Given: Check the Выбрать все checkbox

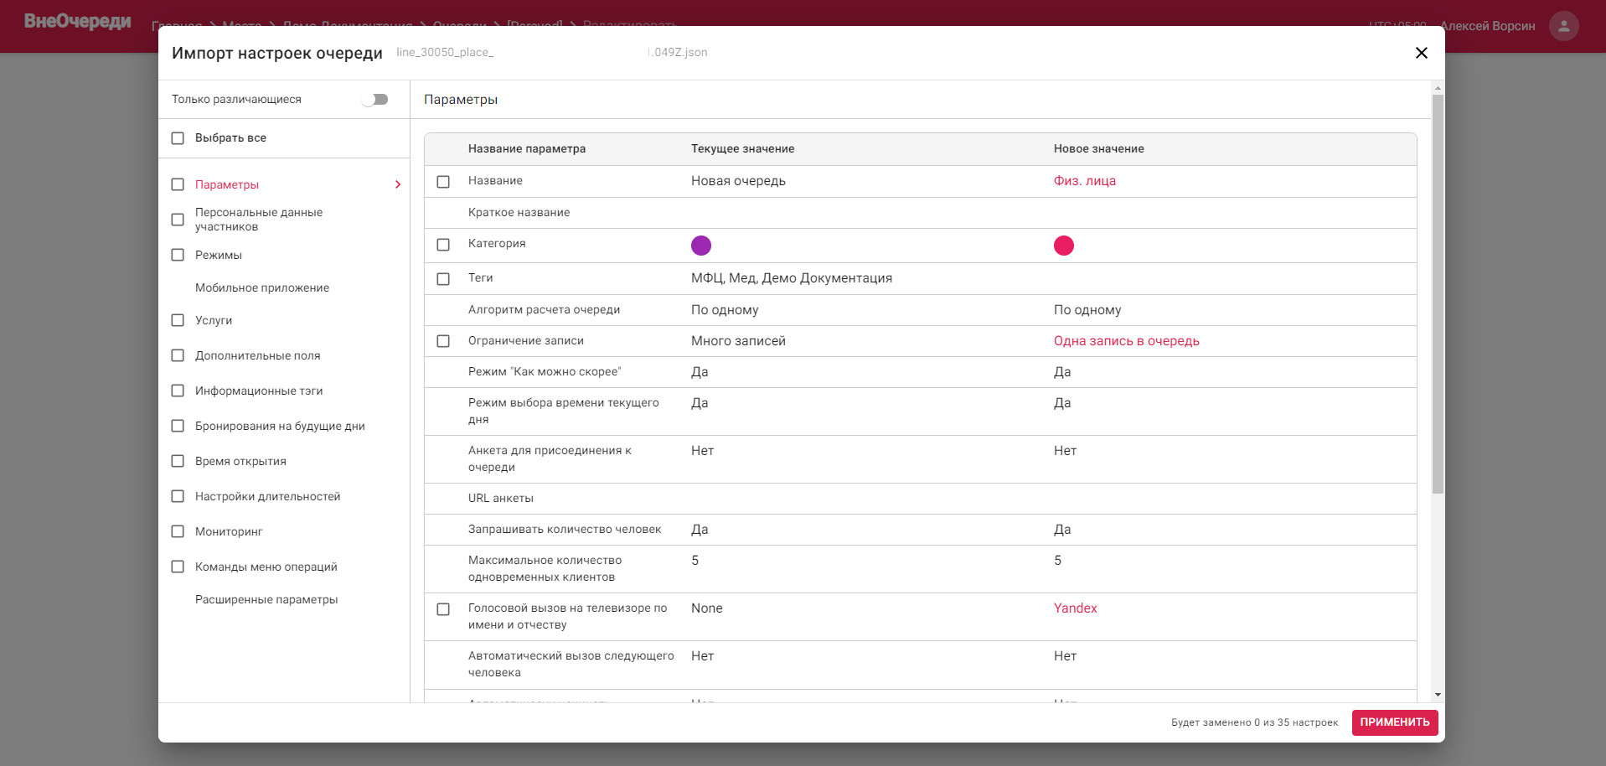Looking at the screenshot, I should tap(178, 138).
